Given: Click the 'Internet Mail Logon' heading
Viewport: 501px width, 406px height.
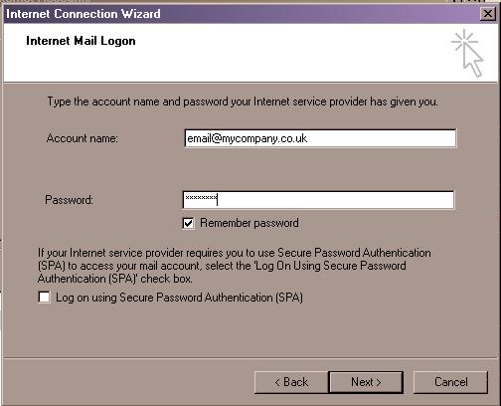Looking at the screenshot, I should [81, 41].
